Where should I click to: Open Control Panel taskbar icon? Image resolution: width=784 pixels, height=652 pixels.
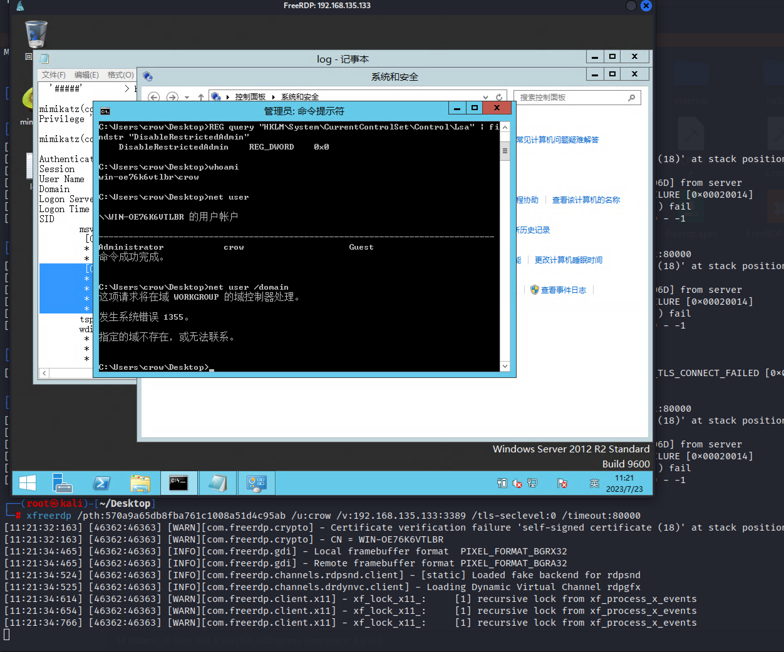pos(256,483)
